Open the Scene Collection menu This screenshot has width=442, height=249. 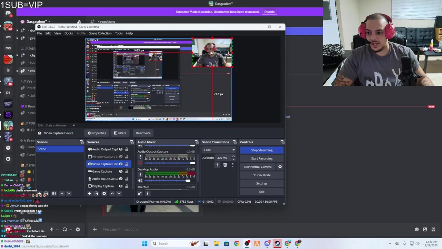[x=100, y=33]
